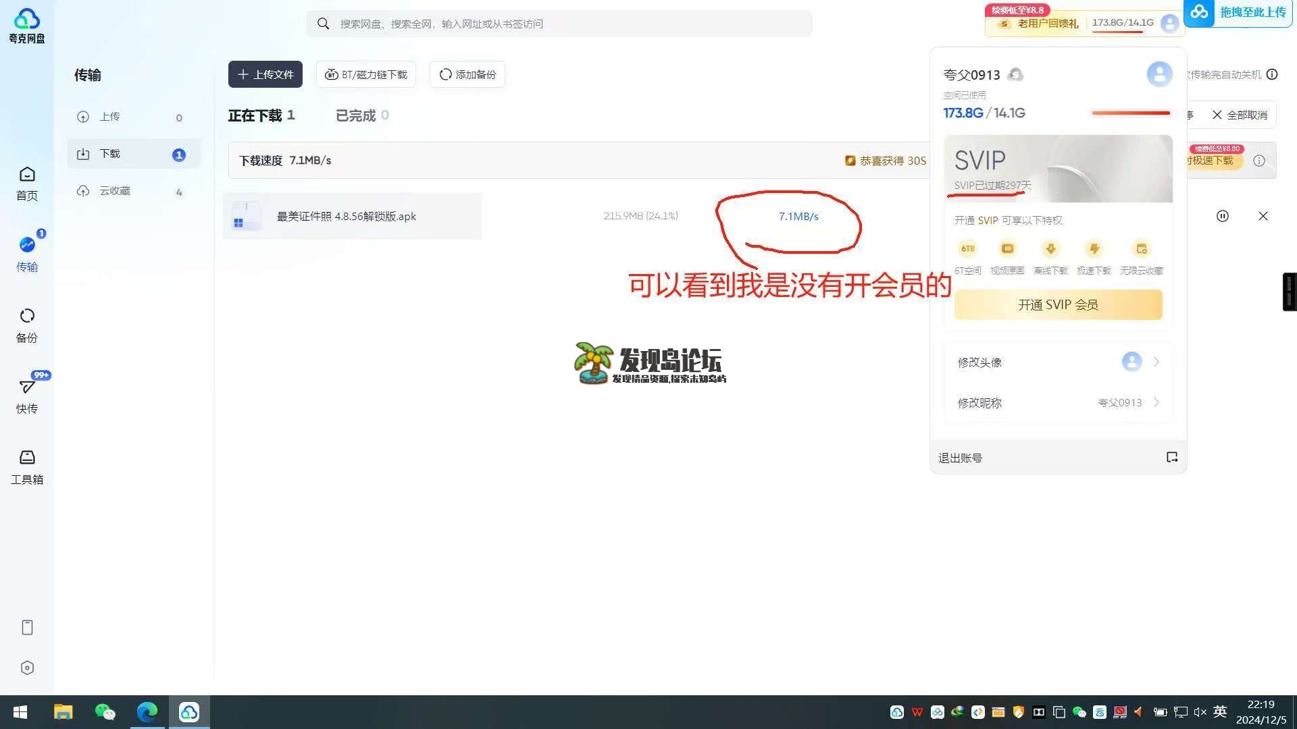The width and height of the screenshot is (1297, 729).
Task: Click the Quark cloud drive logo
Action: [x=27, y=26]
